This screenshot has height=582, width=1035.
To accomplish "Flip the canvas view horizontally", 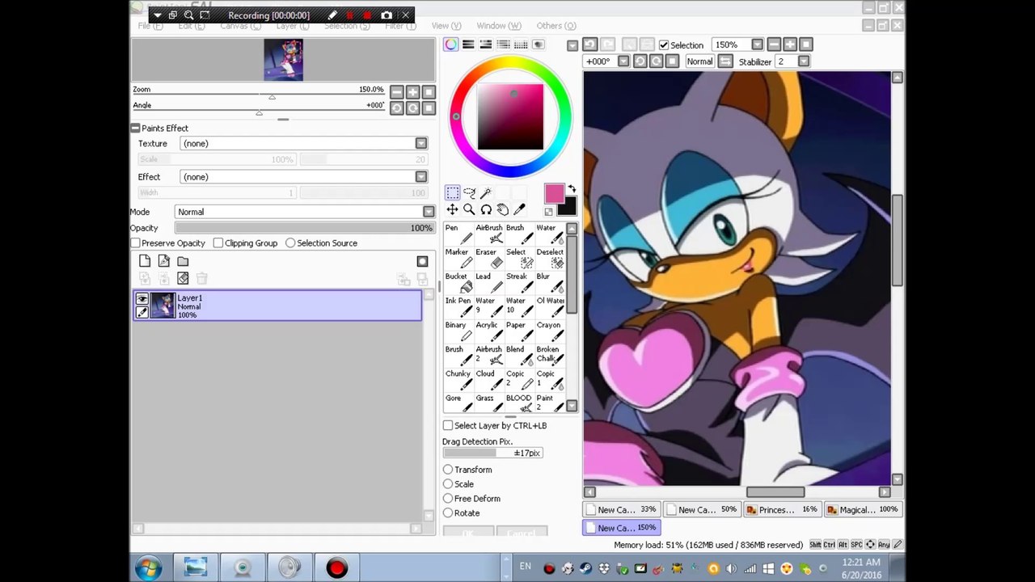I will pos(725,61).
